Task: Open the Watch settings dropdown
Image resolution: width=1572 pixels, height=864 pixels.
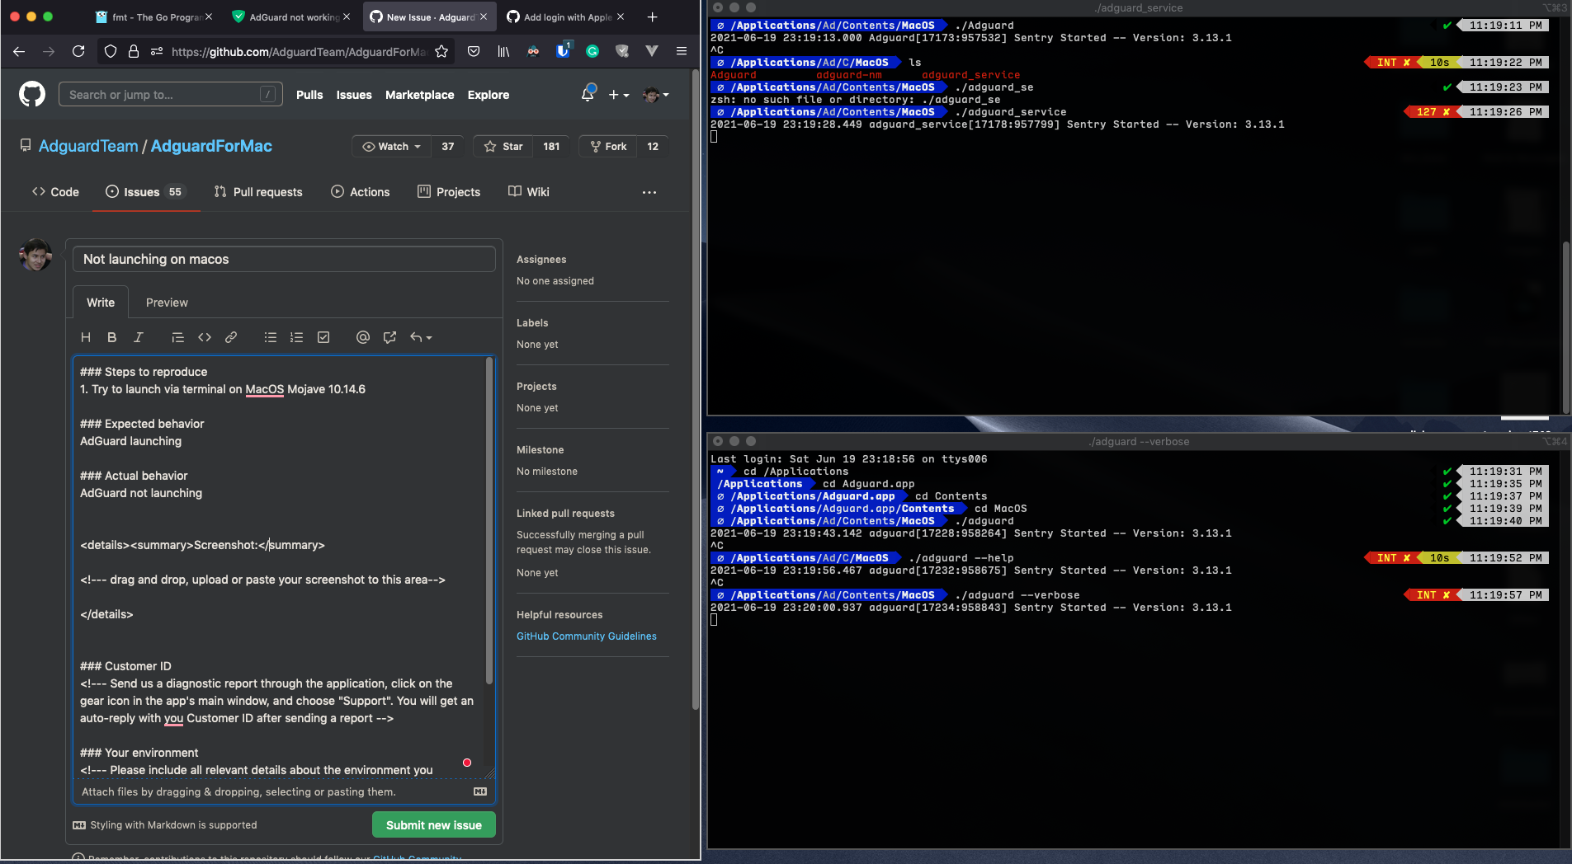Action: tap(390, 146)
